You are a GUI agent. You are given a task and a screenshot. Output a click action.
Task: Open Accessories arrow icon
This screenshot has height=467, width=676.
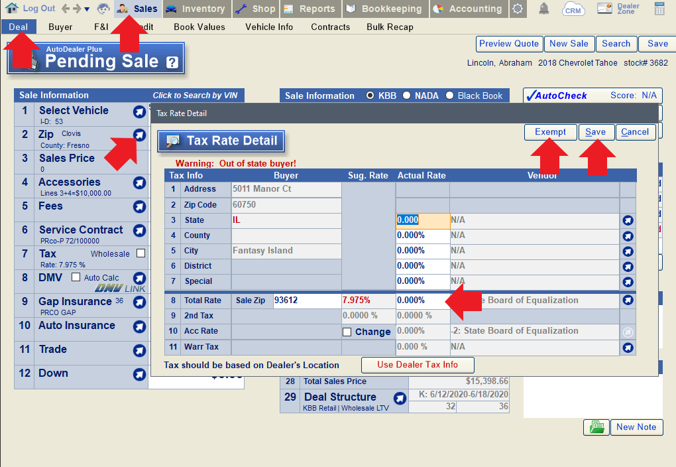(139, 183)
